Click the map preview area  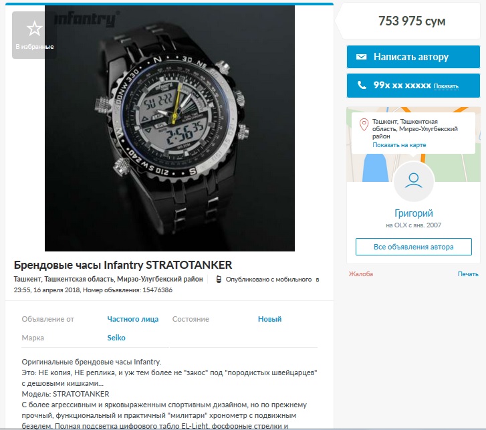point(413,144)
